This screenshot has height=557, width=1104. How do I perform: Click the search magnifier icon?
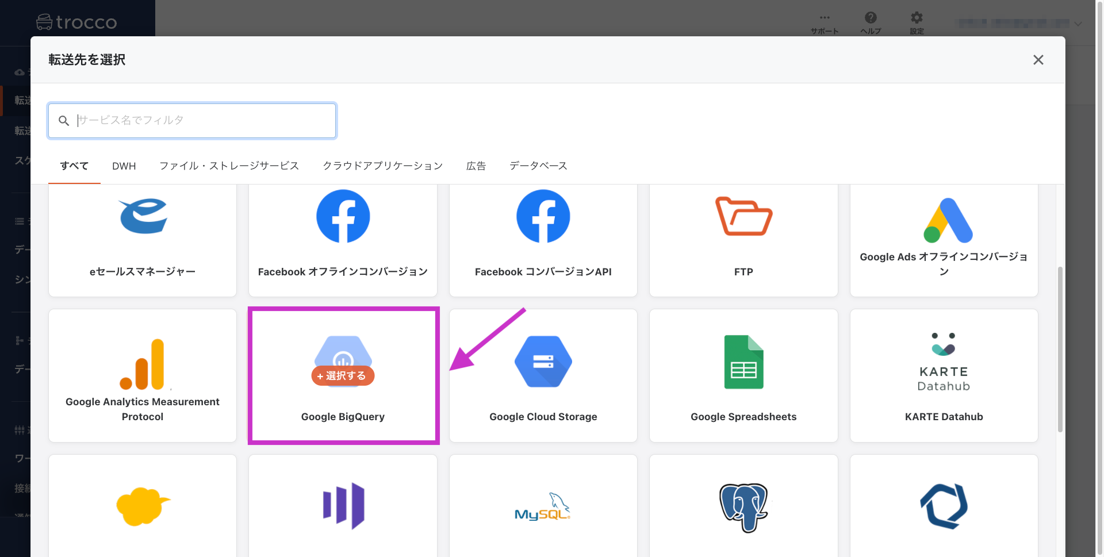pos(64,121)
